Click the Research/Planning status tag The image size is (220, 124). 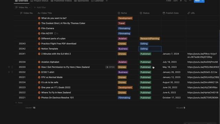point(150,39)
